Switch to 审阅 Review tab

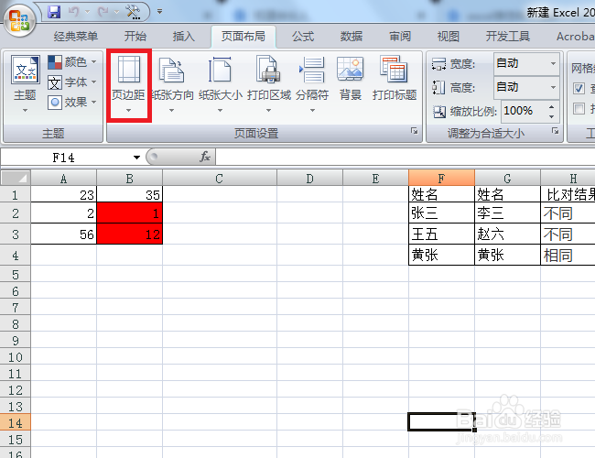click(400, 37)
